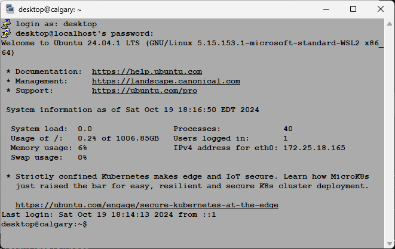Minimize the PuTTY terminal window
395x249 pixels.
326,10
